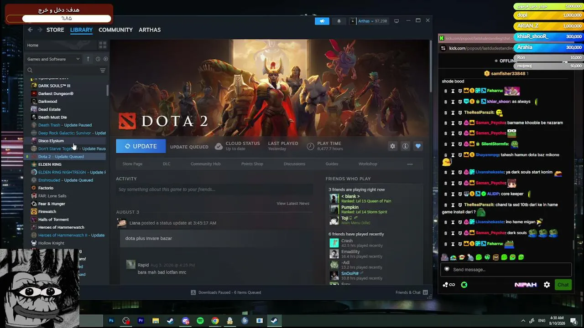Select Darkest Dungeon in the game list
Screen dimensions: 584x328
point(56,93)
